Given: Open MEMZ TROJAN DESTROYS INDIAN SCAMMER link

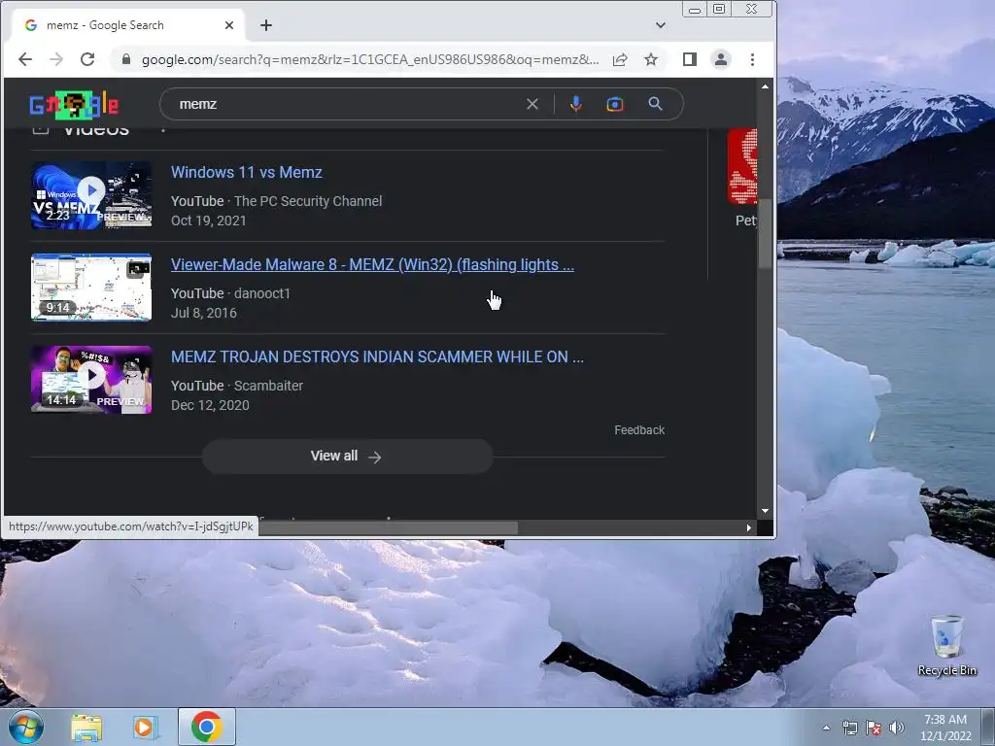Looking at the screenshot, I should 377,357.
